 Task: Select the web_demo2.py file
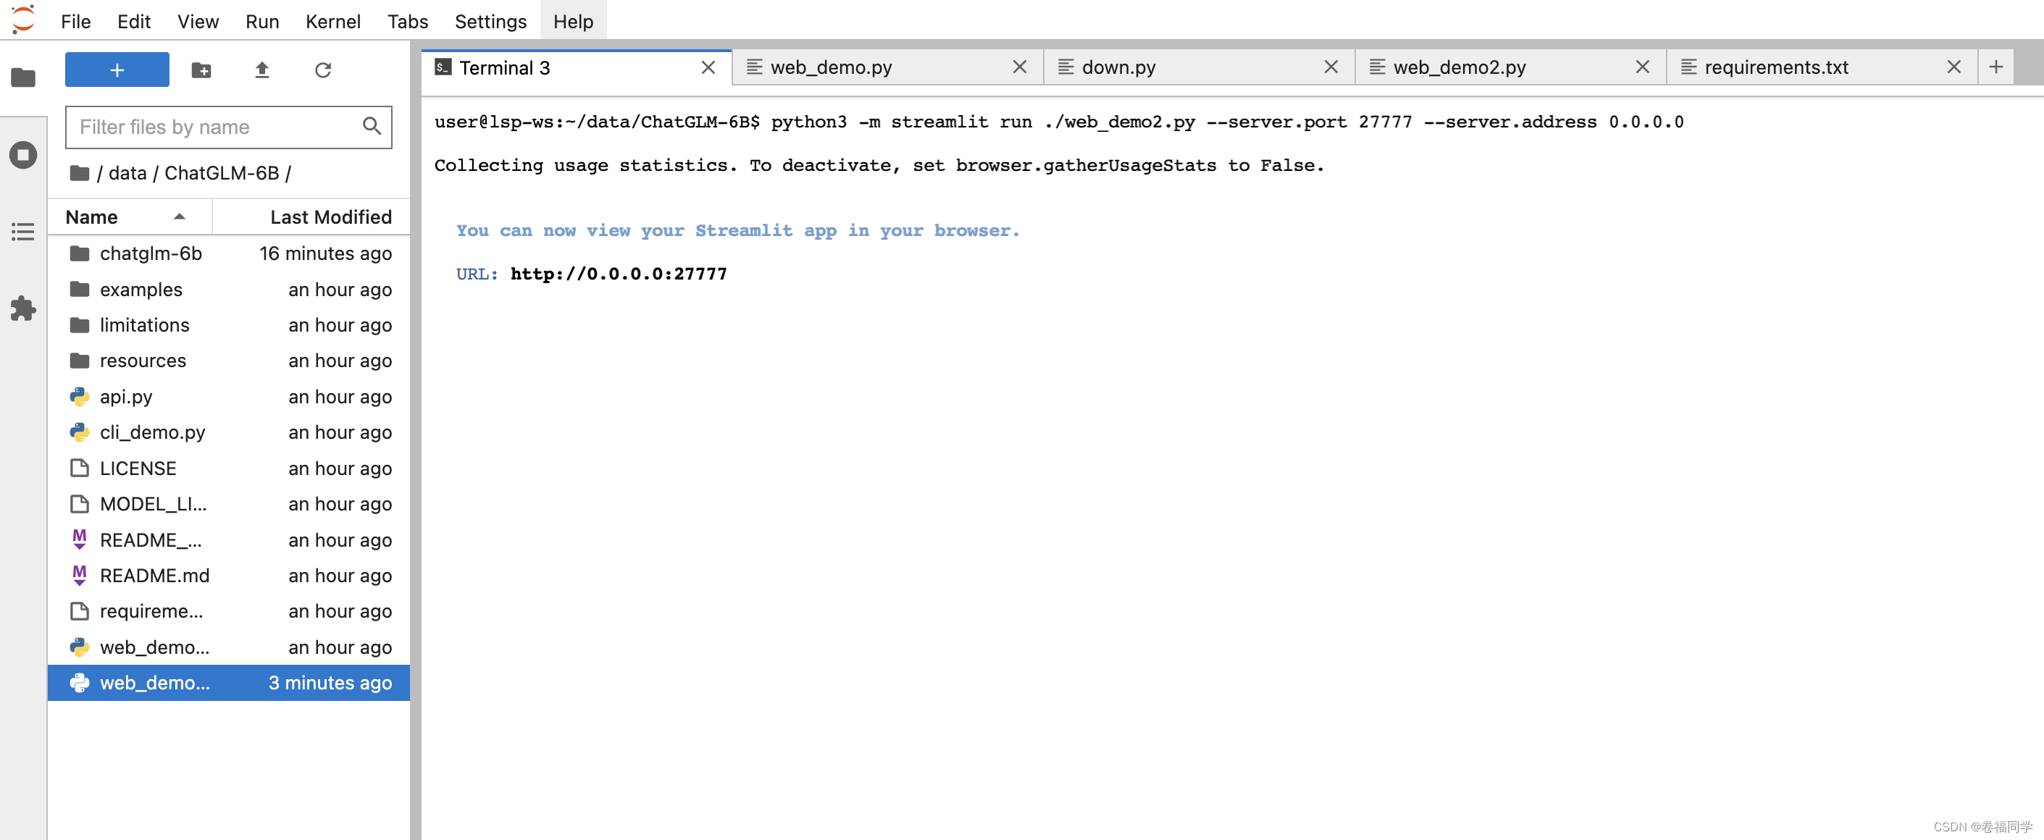click(155, 681)
